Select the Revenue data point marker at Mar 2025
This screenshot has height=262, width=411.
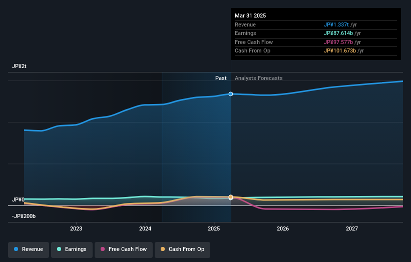pos(231,94)
